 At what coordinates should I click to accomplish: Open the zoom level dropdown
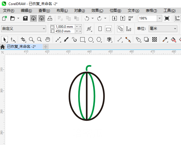point(159,18)
